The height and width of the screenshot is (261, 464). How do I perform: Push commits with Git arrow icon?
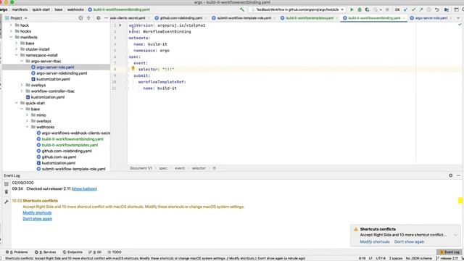coord(420,9)
